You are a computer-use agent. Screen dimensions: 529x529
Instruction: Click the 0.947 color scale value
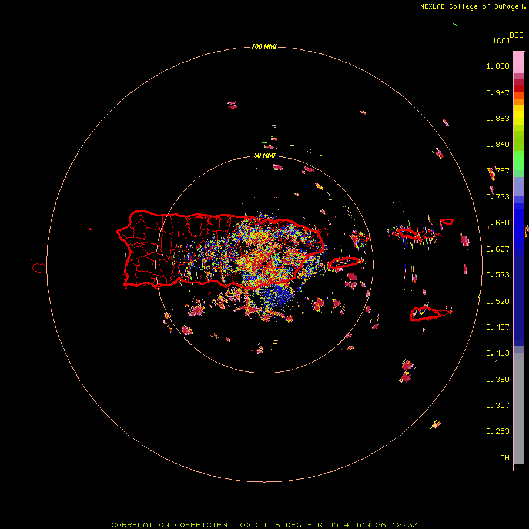tap(498, 92)
